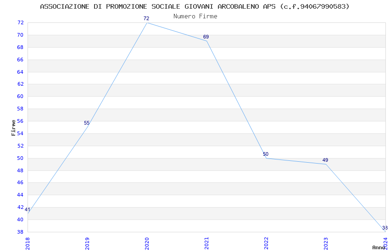Click the y-axis tick label 70
This screenshot has width=390, height=252.
pyautogui.click(x=20, y=35)
